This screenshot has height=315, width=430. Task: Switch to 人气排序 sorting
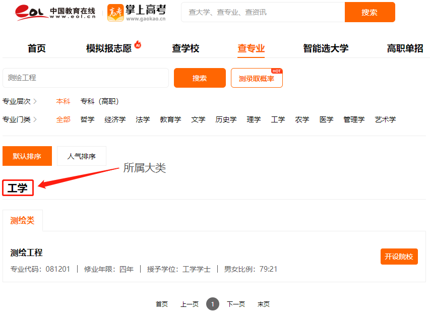[82, 156]
